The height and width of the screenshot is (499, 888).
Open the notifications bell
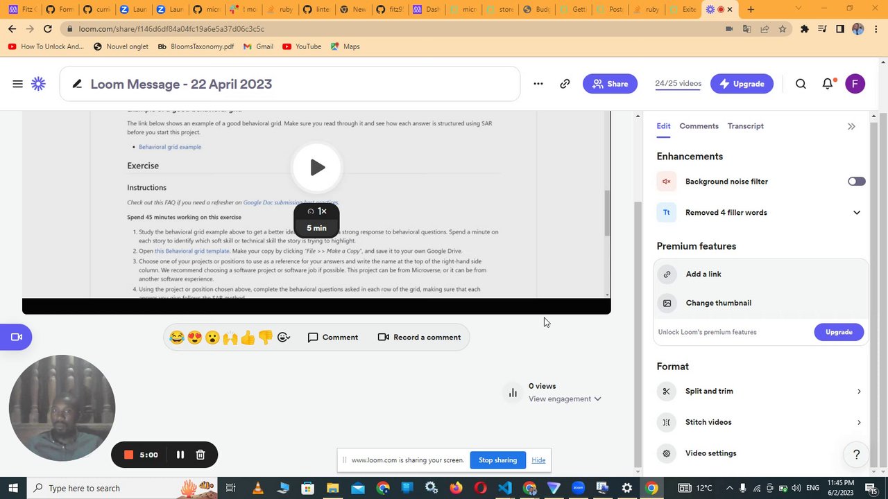pyautogui.click(x=828, y=84)
